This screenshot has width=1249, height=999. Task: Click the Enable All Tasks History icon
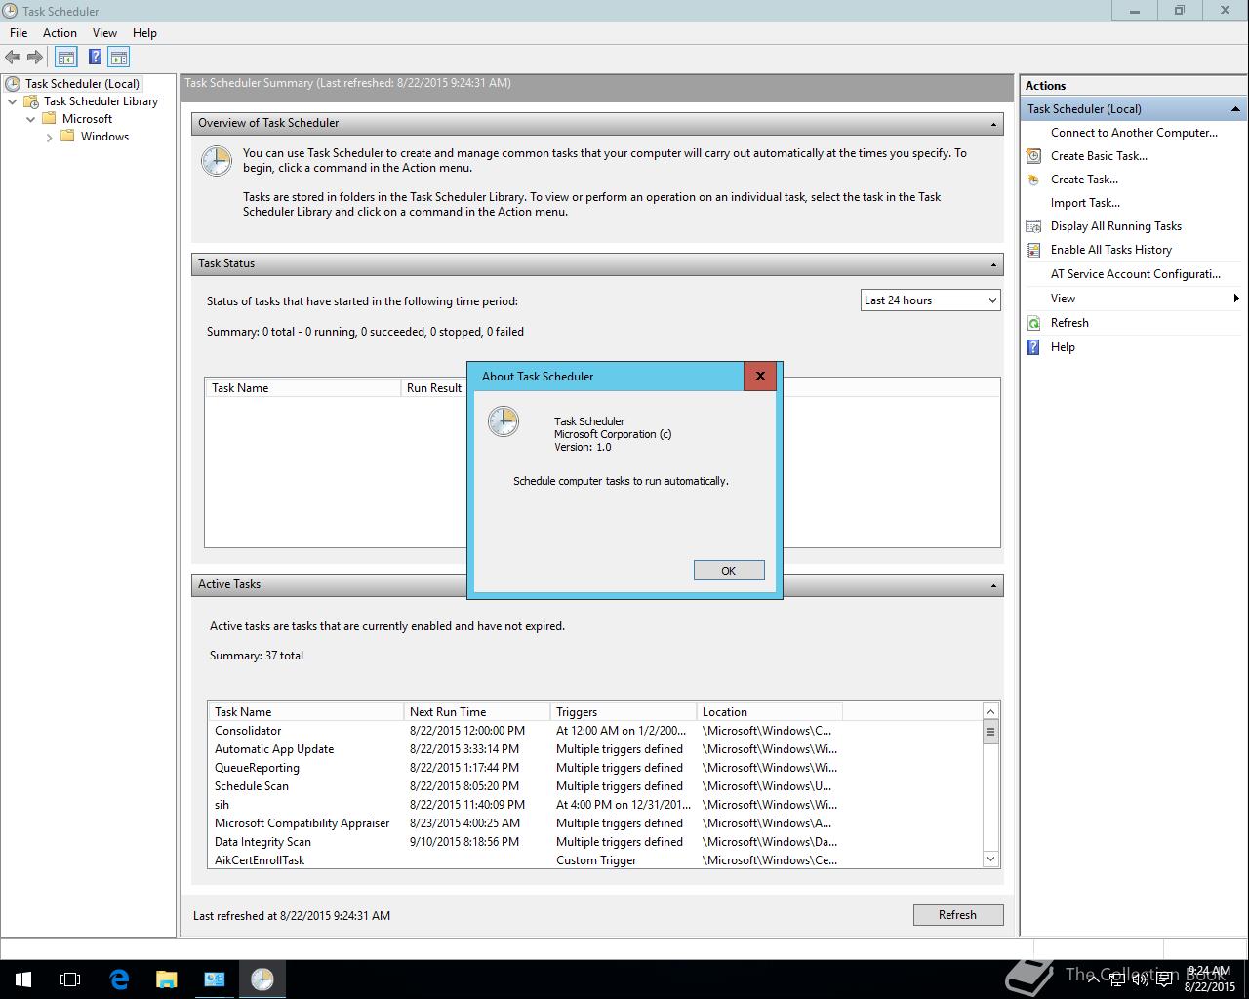click(x=1033, y=250)
